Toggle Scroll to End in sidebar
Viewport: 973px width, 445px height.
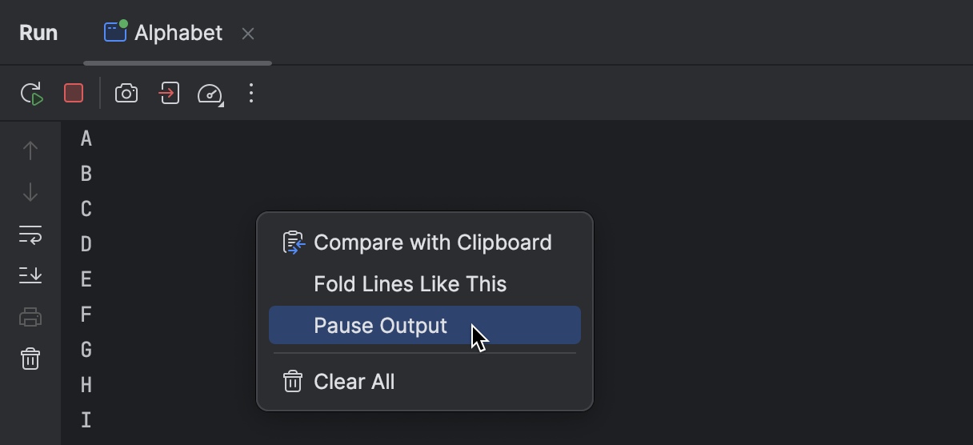click(x=30, y=275)
